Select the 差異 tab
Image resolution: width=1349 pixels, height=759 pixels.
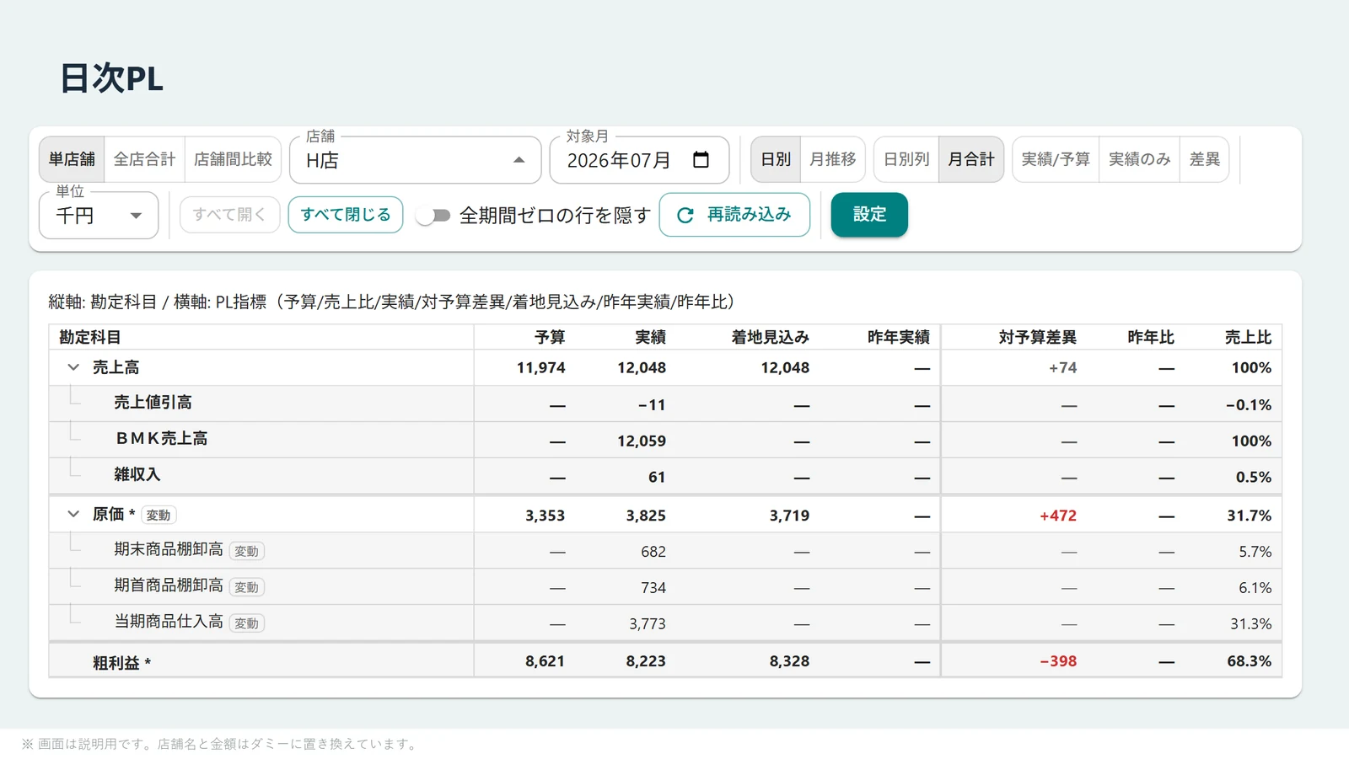pyautogui.click(x=1205, y=159)
